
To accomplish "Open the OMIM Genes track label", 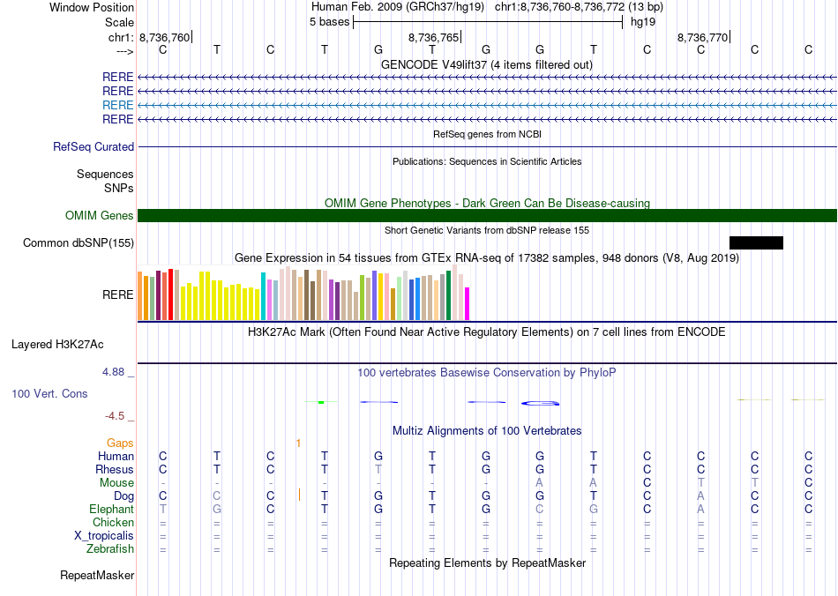I will coord(100,216).
